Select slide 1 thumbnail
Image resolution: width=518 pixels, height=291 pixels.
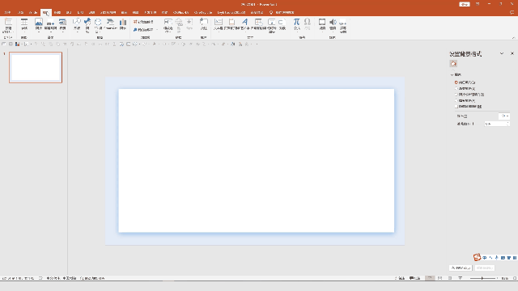[36, 67]
